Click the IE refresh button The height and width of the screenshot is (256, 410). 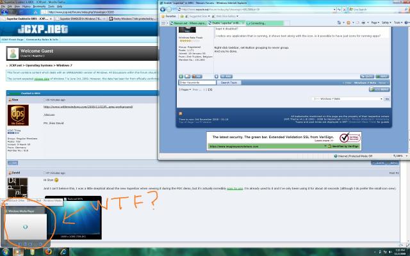tap(339, 10)
